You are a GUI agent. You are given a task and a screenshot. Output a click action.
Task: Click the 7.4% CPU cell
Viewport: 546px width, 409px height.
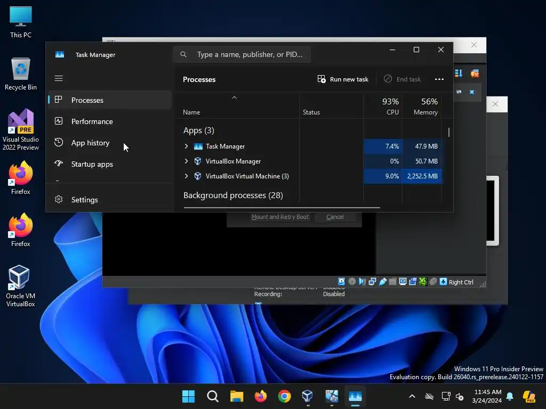point(383,146)
